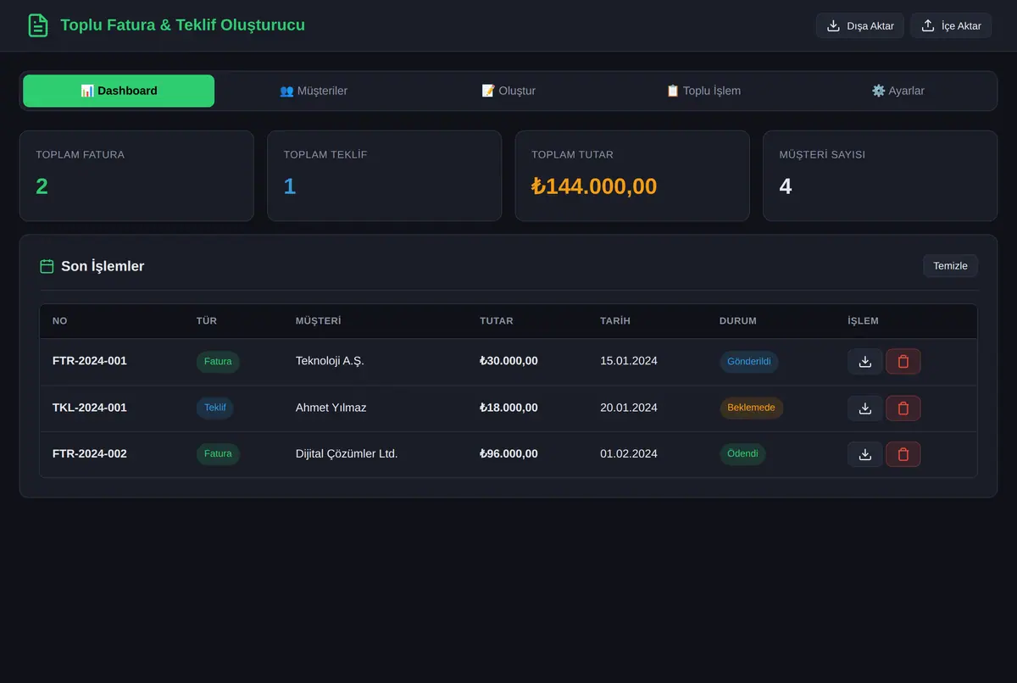Switch to the Müşteriler tab

click(x=314, y=91)
